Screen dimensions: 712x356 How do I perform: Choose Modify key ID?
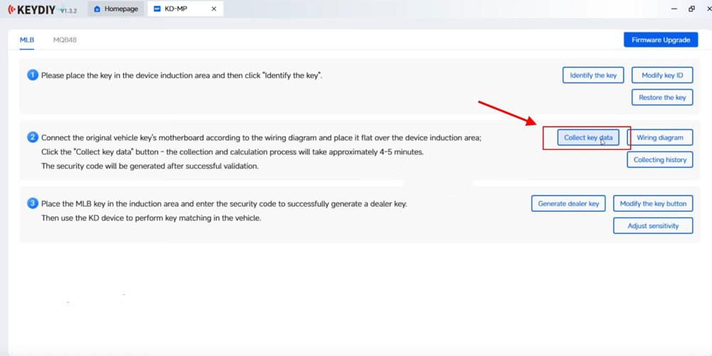(662, 75)
